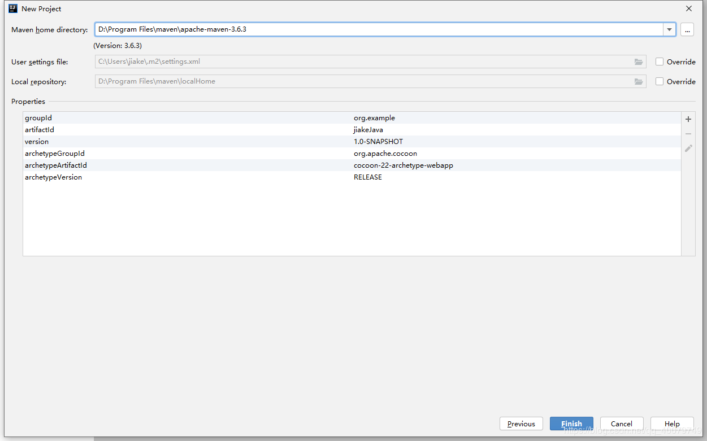Click the Help button
The height and width of the screenshot is (441, 707).
(672, 423)
